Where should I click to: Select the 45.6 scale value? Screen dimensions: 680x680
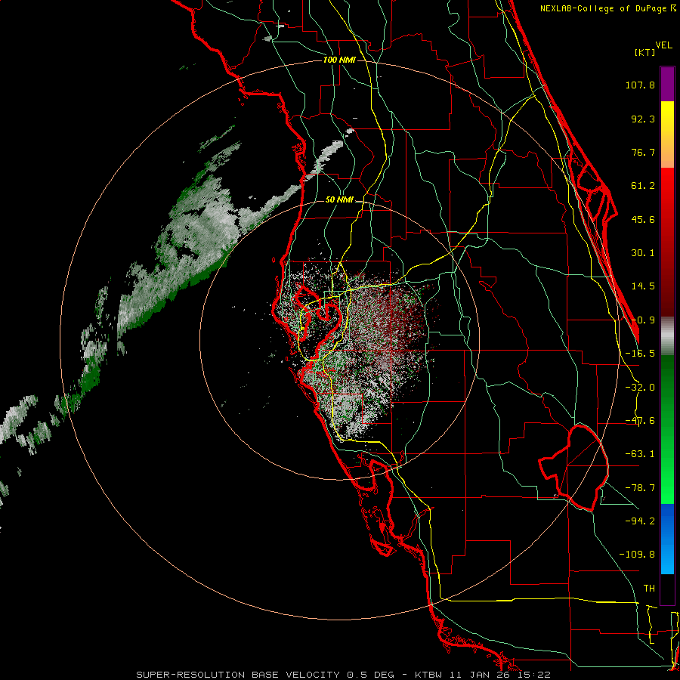click(643, 219)
